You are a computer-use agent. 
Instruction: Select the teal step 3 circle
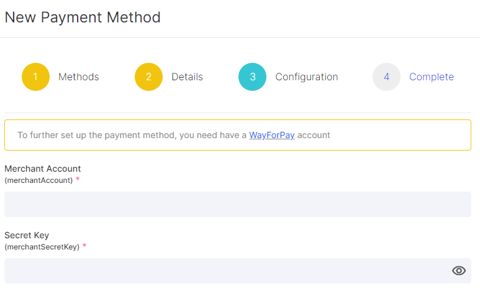(252, 77)
